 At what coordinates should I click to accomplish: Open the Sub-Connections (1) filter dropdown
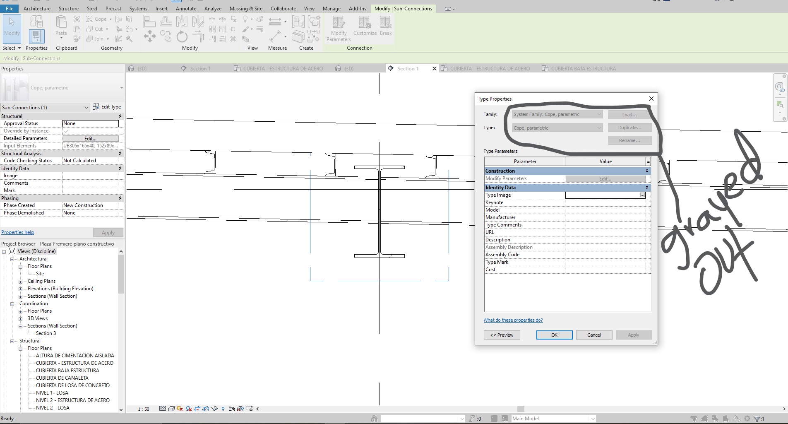click(x=45, y=107)
